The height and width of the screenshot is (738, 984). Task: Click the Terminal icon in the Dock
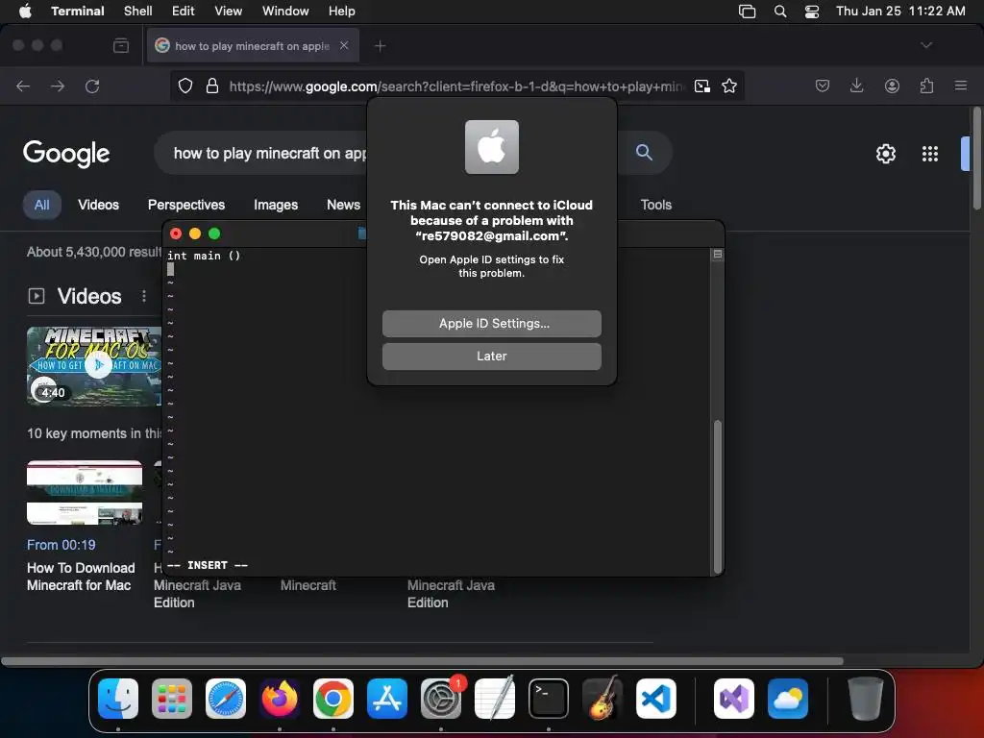[x=549, y=699]
